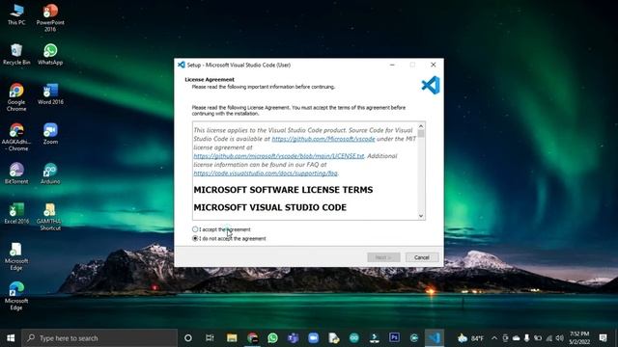Click the license text scrollbar down arrow
This screenshot has width=618, height=347.
(421, 216)
